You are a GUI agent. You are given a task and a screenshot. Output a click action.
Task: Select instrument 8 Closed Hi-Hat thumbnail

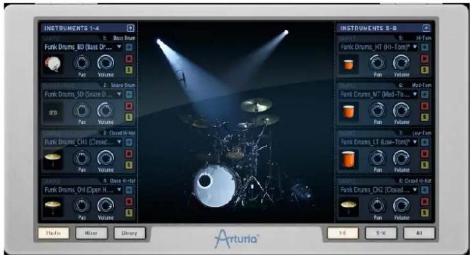coord(349,207)
